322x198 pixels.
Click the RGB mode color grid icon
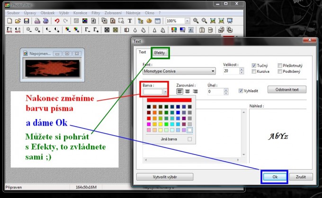tap(85, 21)
